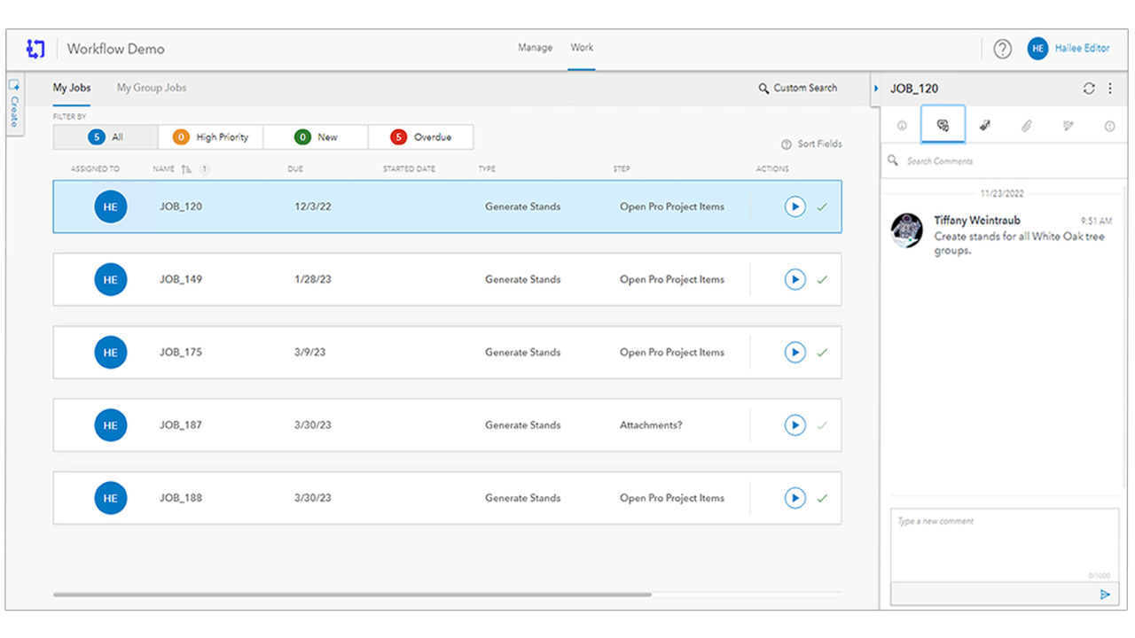Screen dimensions: 1135x638
Task: Open the help question mark icon
Action: click(1002, 49)
